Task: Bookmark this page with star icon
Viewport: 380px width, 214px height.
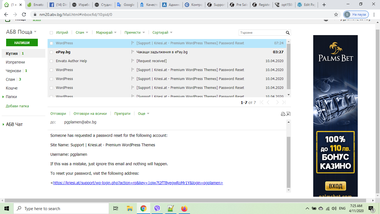Action: [x=336, y=14]
